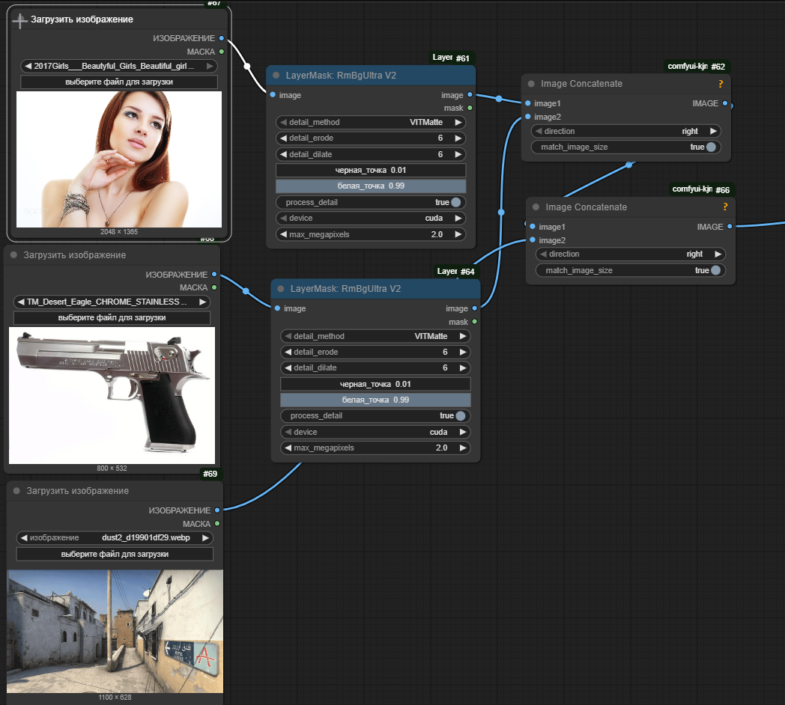Toggle process_detail in RmBgUltra node #61
This screenshot has width=785, height=705.
455,202
